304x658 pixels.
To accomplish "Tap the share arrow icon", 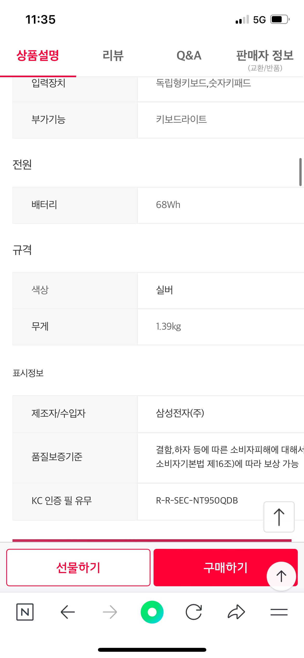I will [x=236, y=612].
